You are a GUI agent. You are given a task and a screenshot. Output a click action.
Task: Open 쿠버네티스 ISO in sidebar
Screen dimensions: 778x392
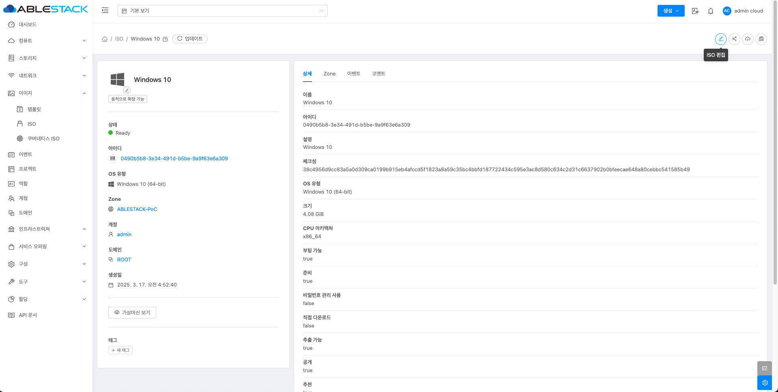(x=43, y=139)
